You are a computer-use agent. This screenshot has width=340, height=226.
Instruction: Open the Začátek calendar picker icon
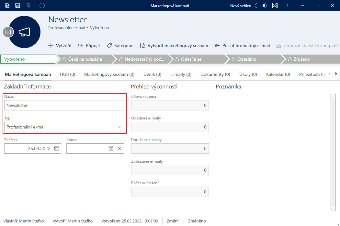tap(57, 149)
